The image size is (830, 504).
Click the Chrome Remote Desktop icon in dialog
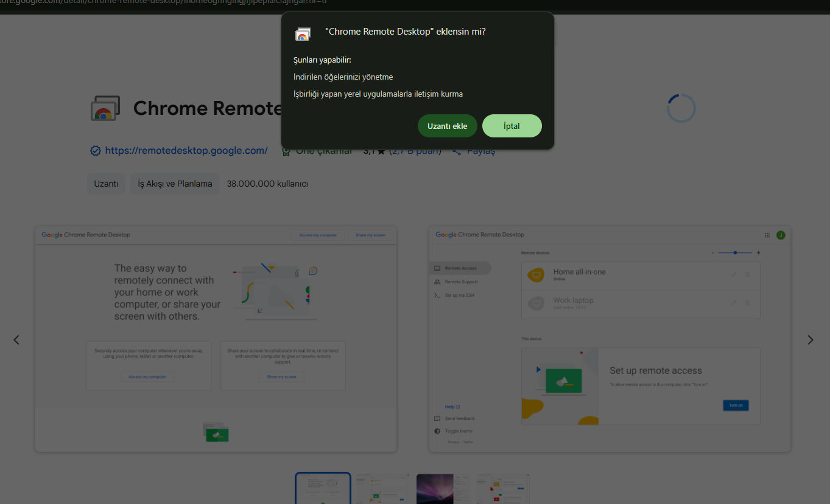[303, 34]
